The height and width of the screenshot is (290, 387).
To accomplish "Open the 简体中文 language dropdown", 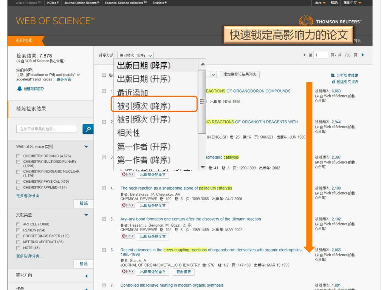I will click(352, 3).
